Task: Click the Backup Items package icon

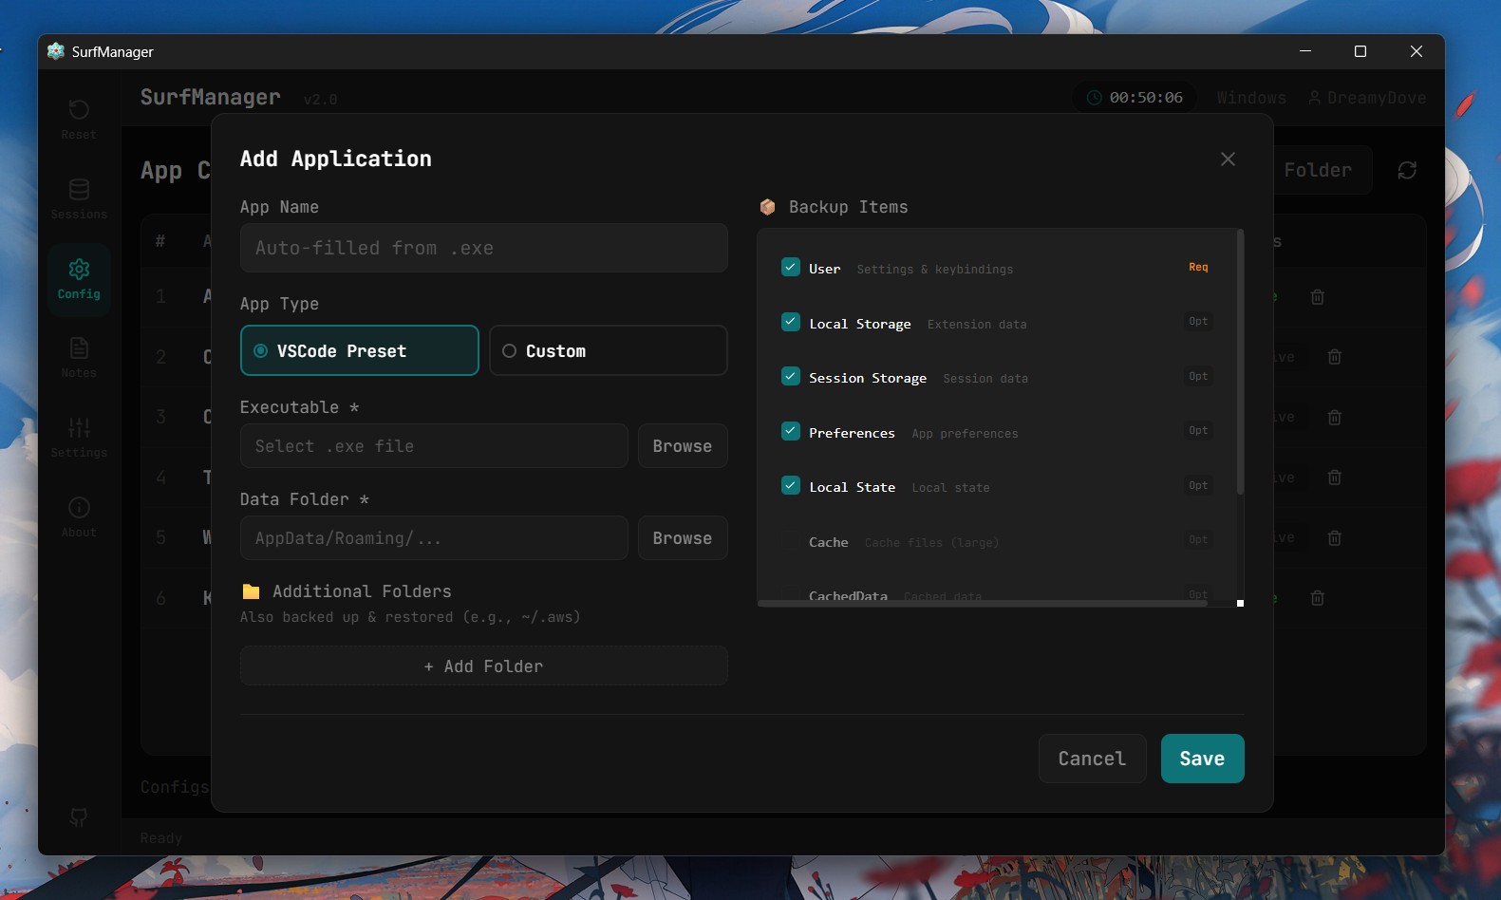Action: click(767, 207)
